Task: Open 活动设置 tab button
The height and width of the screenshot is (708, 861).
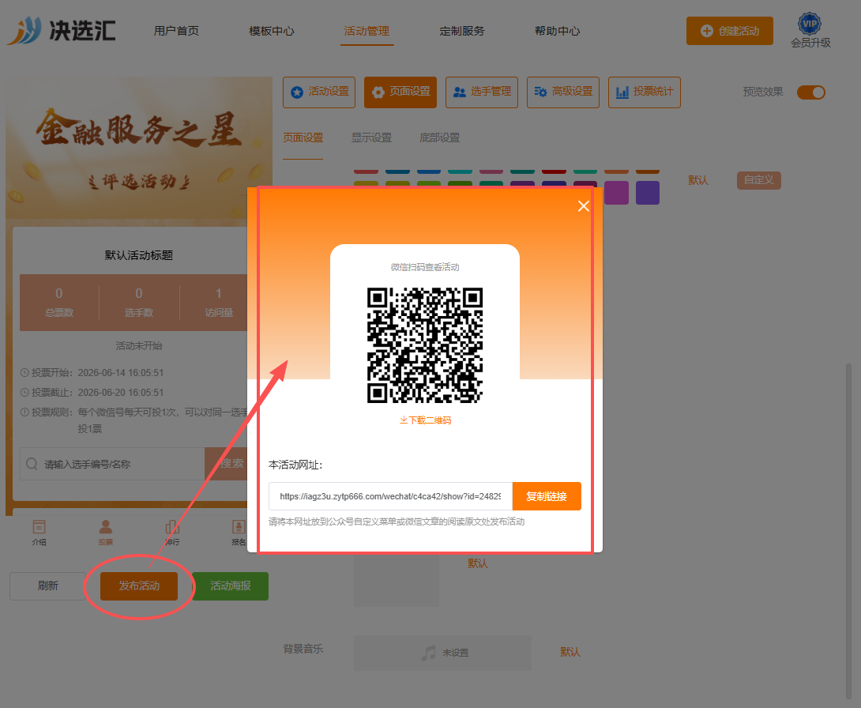Action: coord(319,92)
